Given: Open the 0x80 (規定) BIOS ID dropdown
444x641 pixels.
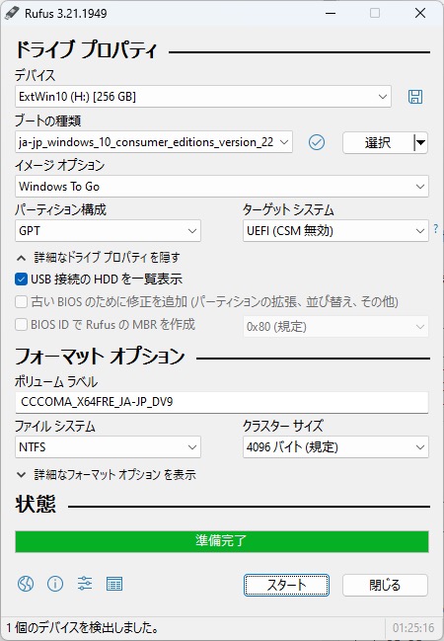Looking at the screenshot, I should 335,327.
